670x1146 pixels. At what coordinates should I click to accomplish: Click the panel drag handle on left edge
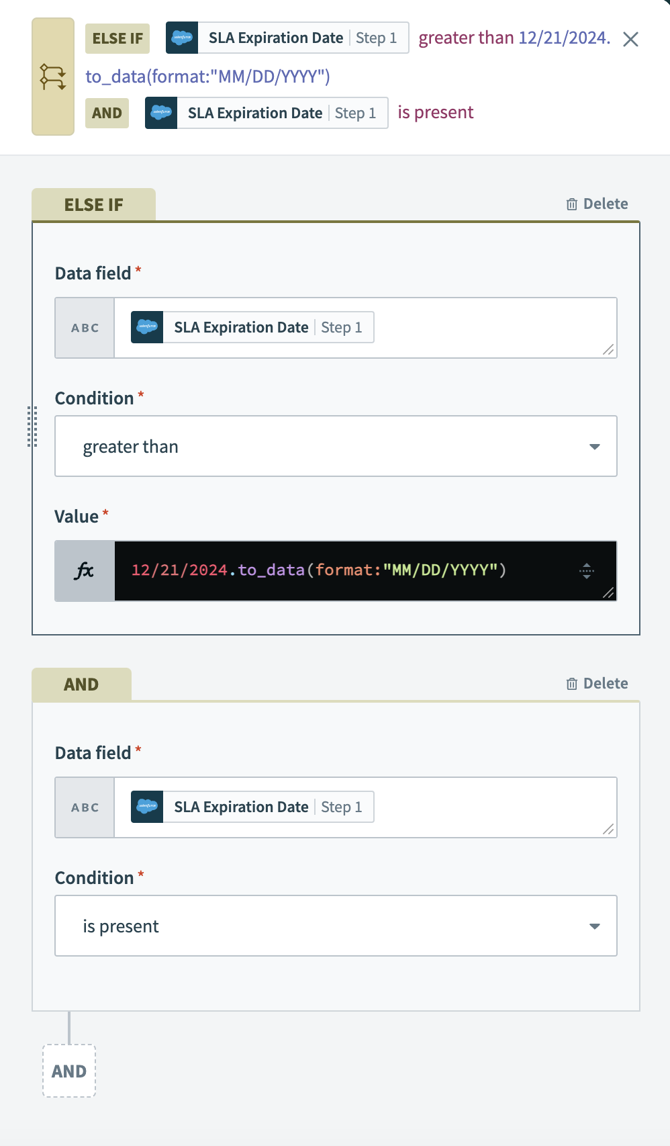point(32,427)
